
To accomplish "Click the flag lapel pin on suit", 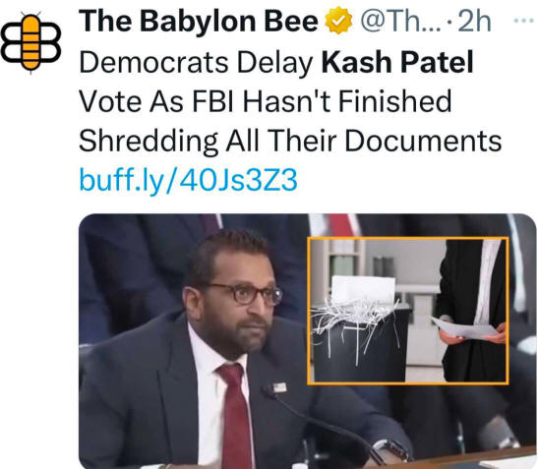I will click(279, 387).
